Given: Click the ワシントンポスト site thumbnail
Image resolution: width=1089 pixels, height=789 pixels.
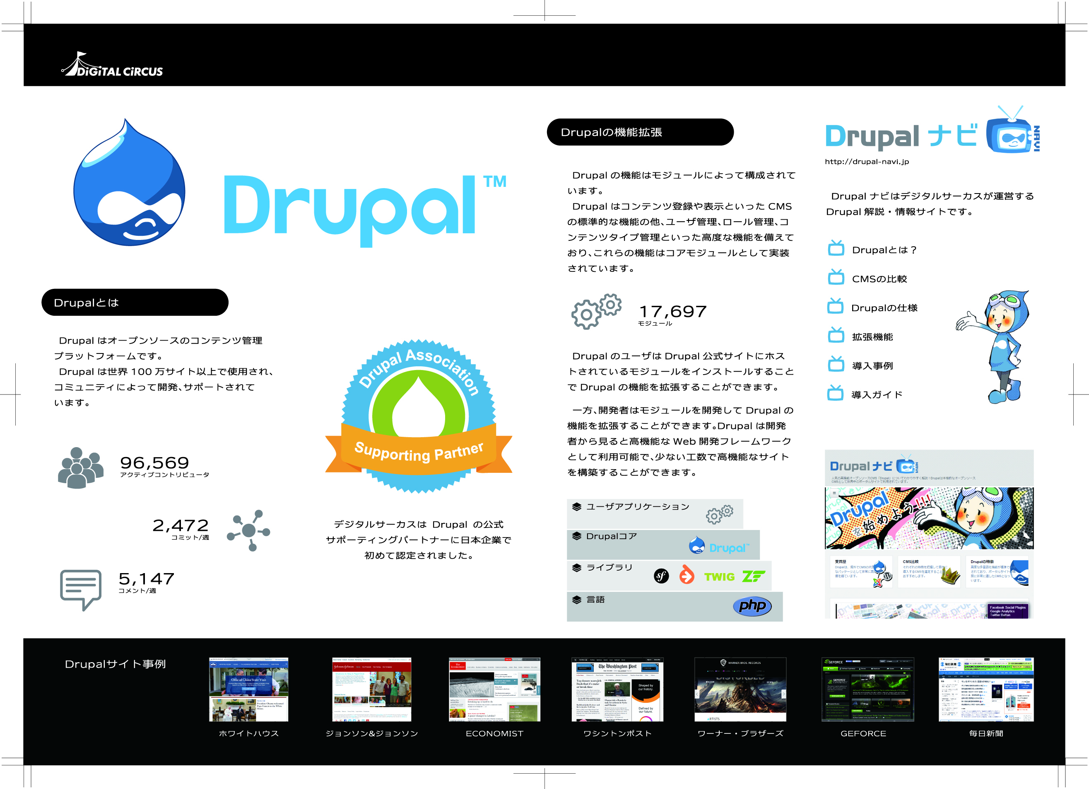Looking at the screenshot, I should 617,689.
